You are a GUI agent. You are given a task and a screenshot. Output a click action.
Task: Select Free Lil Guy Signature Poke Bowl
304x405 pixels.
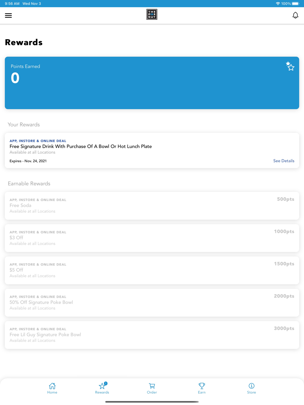tap(152, 335)
